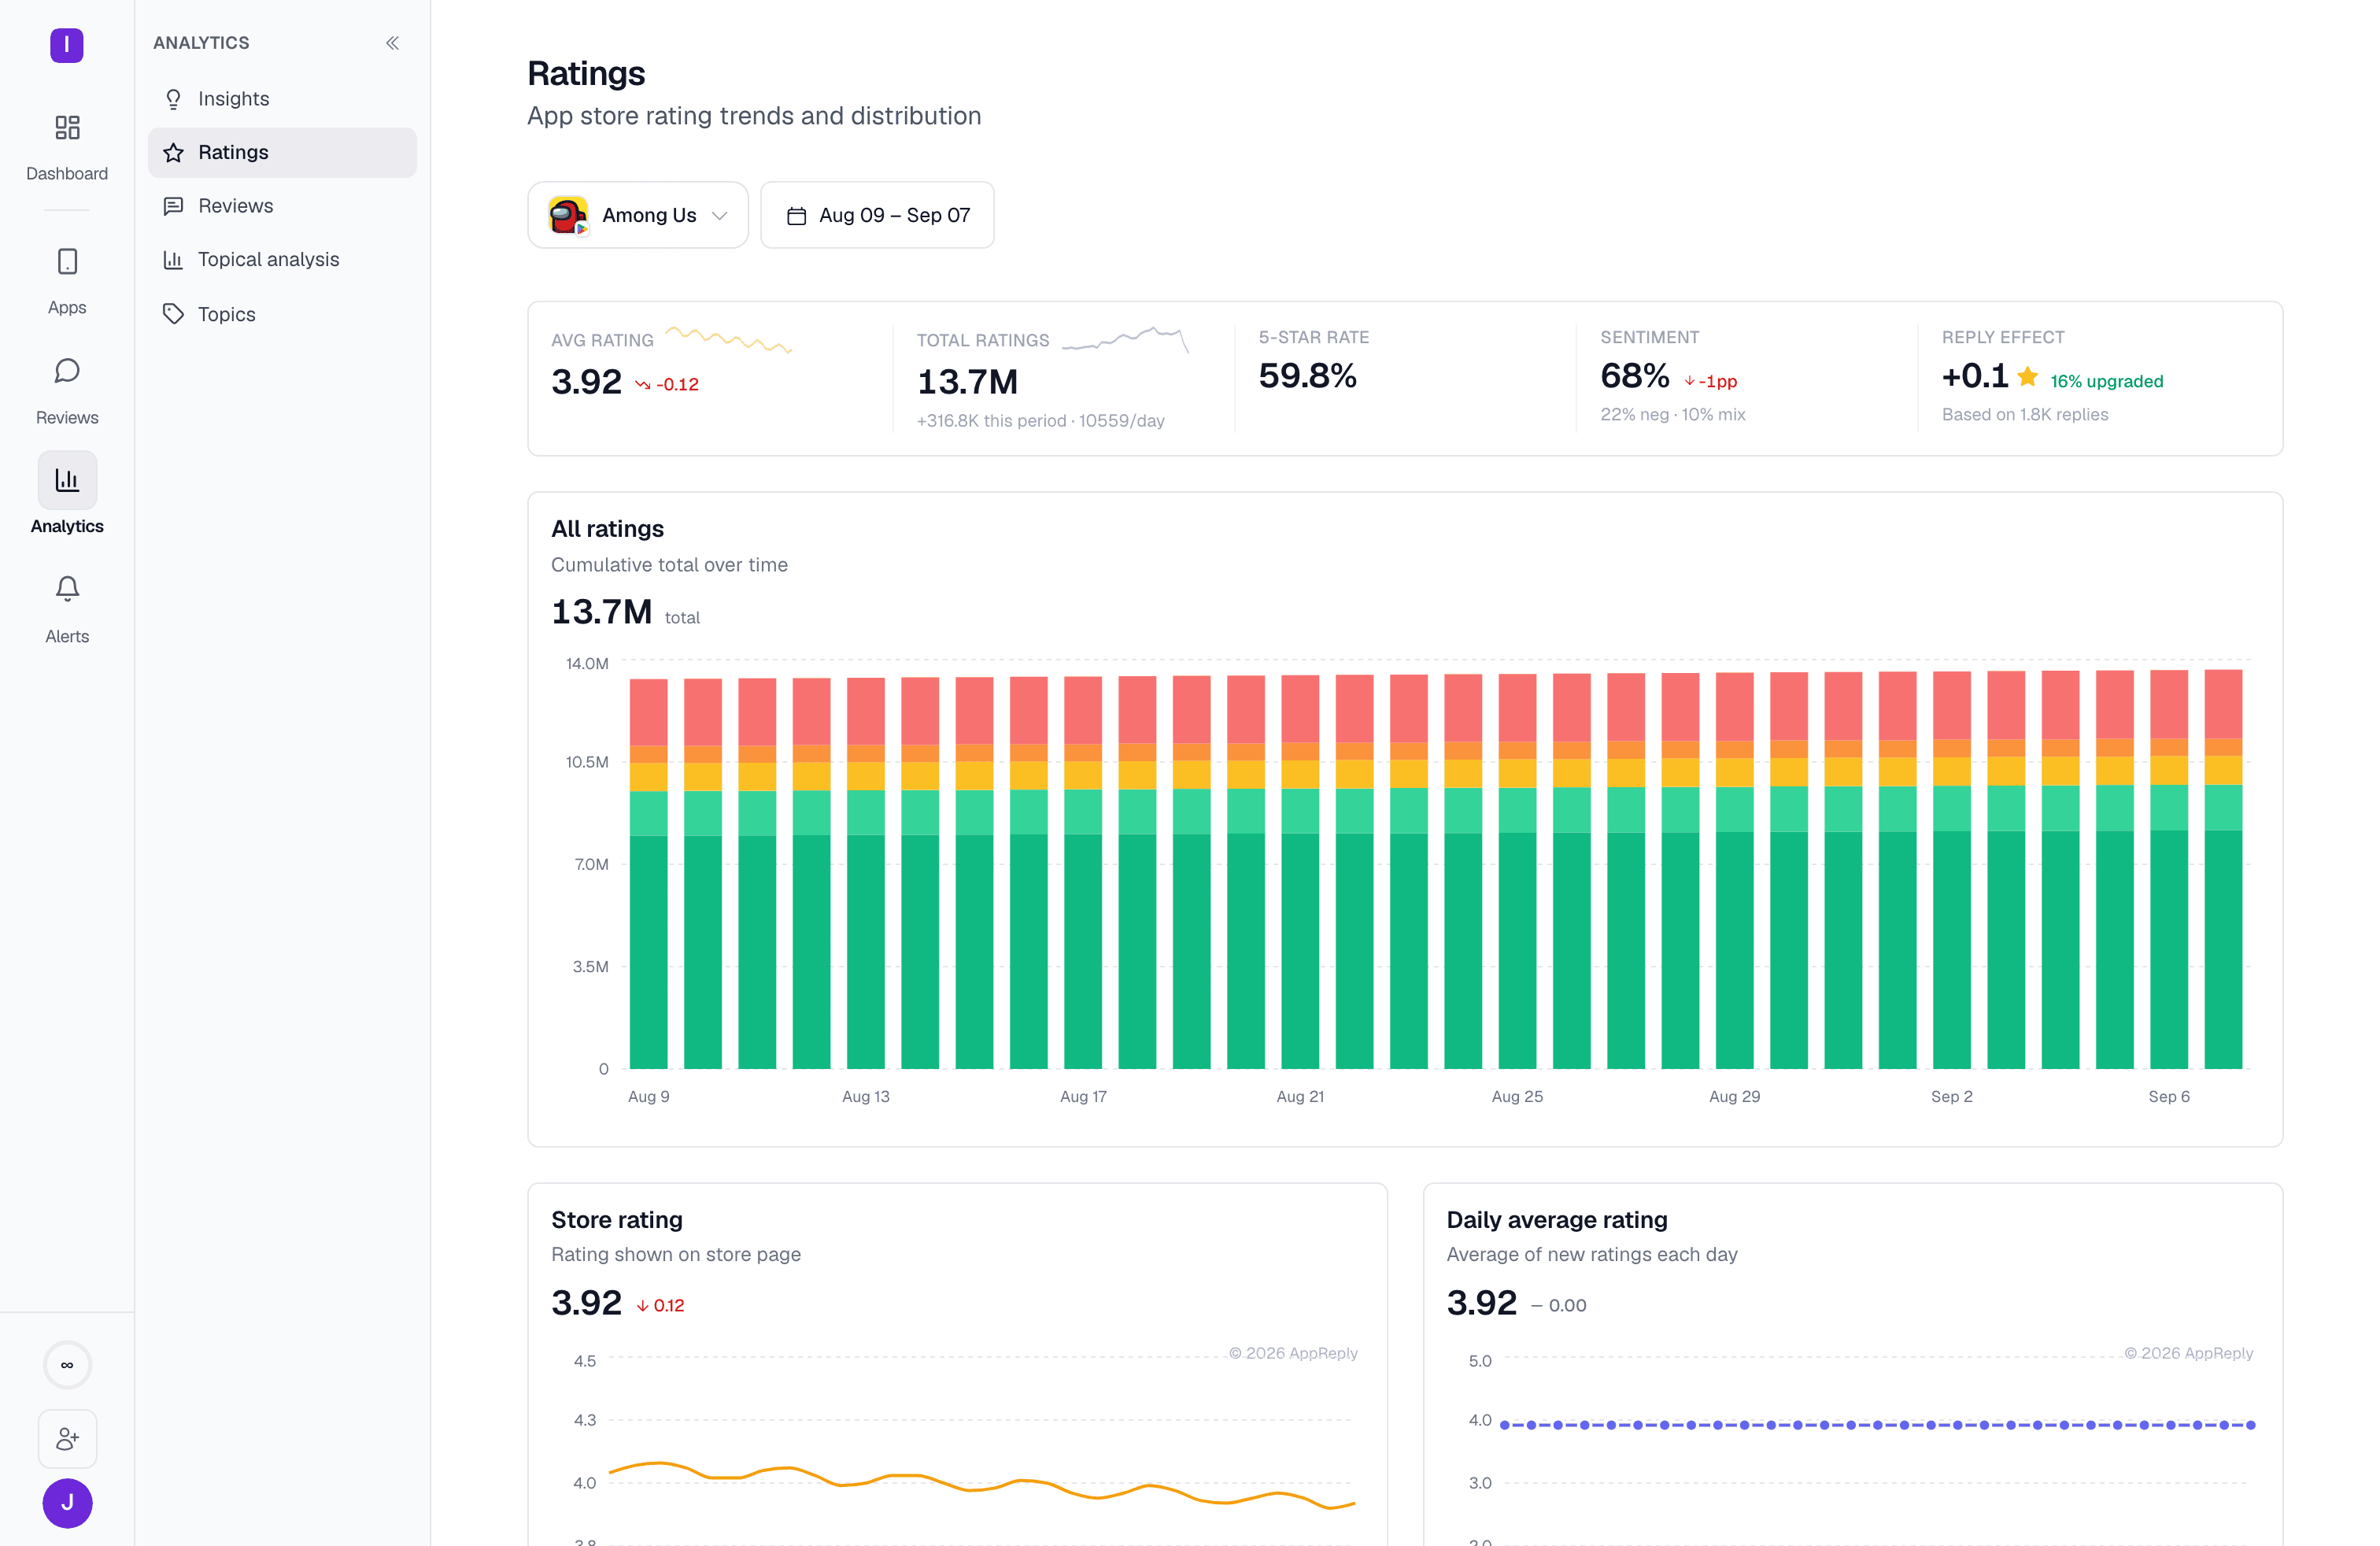Click the -0.12 rating change indicator

tap(667, 384)
